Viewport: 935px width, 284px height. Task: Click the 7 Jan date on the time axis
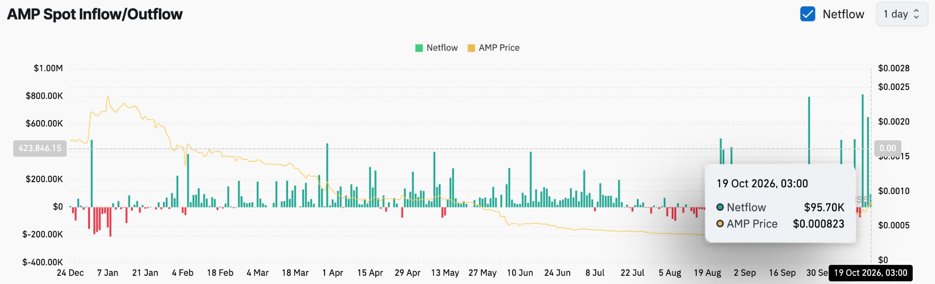point(108,273)
